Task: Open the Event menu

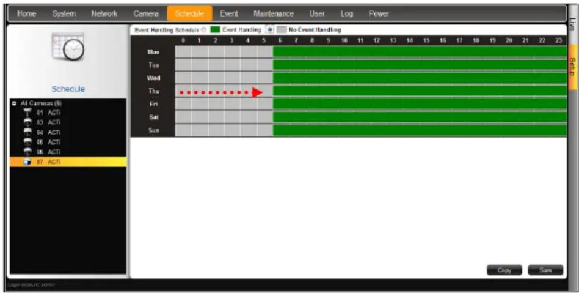Action: coord(229,13)
